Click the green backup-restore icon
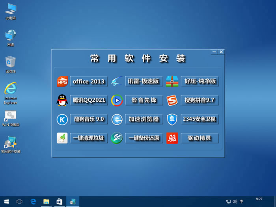Viewport: 276px width, 207px height. tap(117, 138)
